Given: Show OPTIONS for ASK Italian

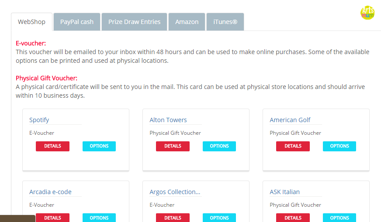Looking at the screenshot, I should (x=339, y=218).
